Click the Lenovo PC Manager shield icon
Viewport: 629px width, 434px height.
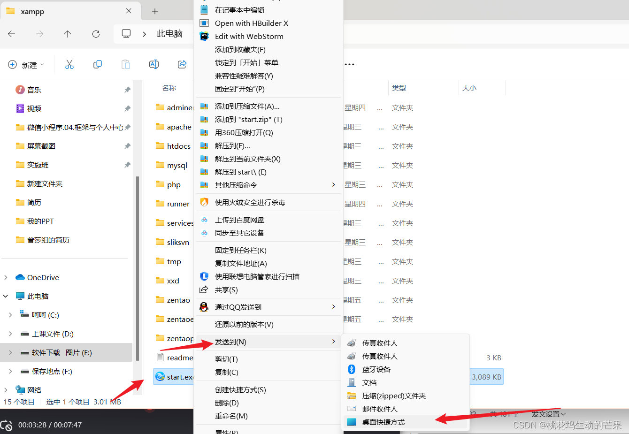pyautogui.click(x=204, y=276)
